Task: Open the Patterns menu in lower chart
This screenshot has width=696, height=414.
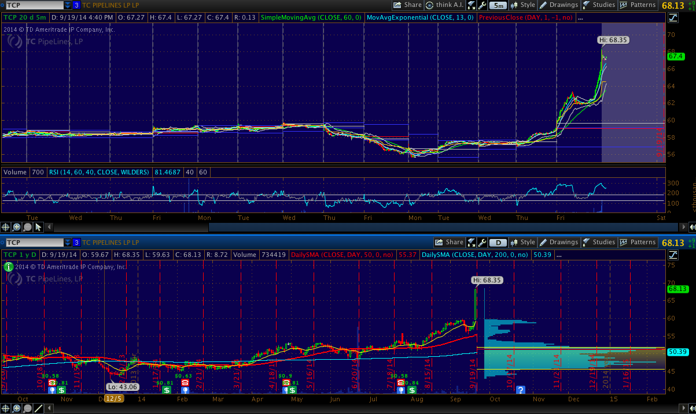Action: click(638, 243)
